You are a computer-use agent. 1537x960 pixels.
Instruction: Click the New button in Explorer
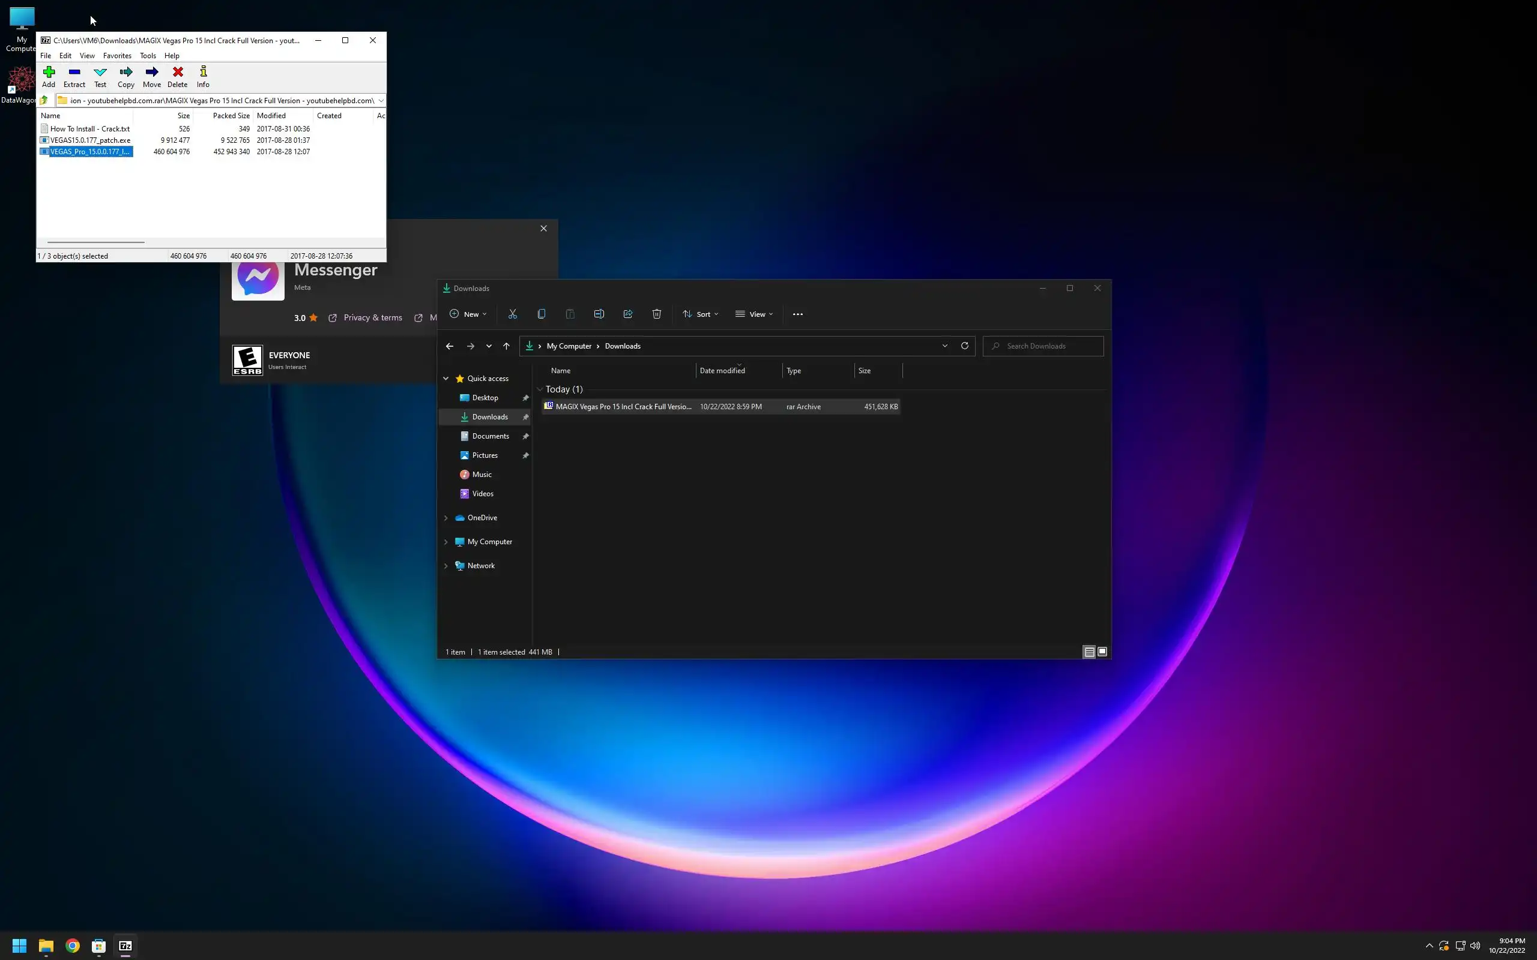tap(468, 314)
